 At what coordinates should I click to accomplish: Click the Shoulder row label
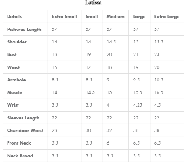pyautogui.click(x=17, y=42)
